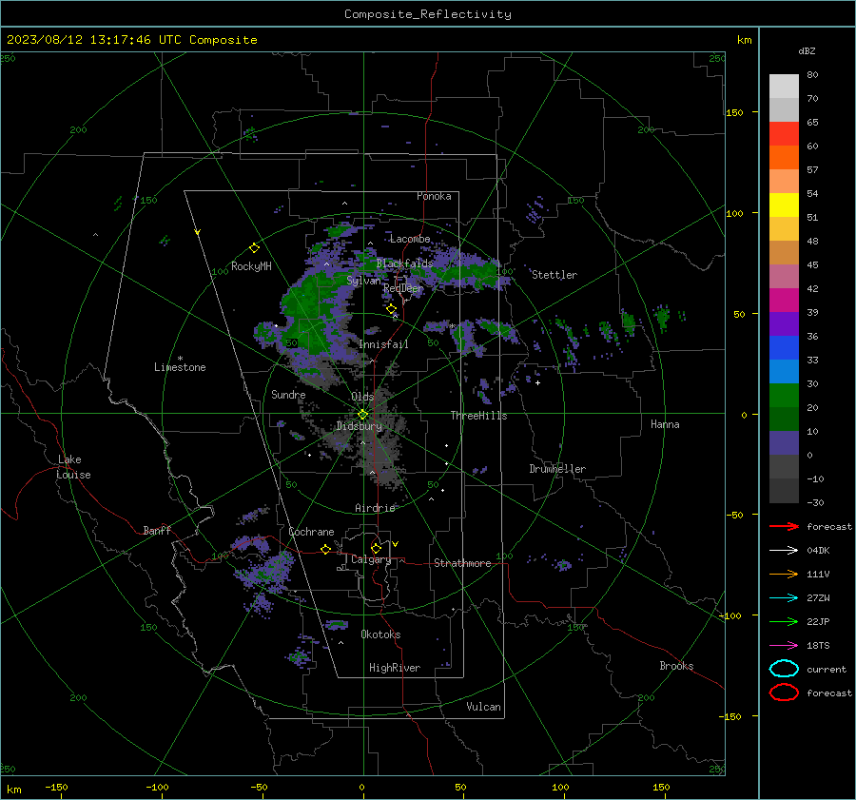Click the Lake Louise label
The width and height of the screenshot is (856, 800).
click(73, 467)
